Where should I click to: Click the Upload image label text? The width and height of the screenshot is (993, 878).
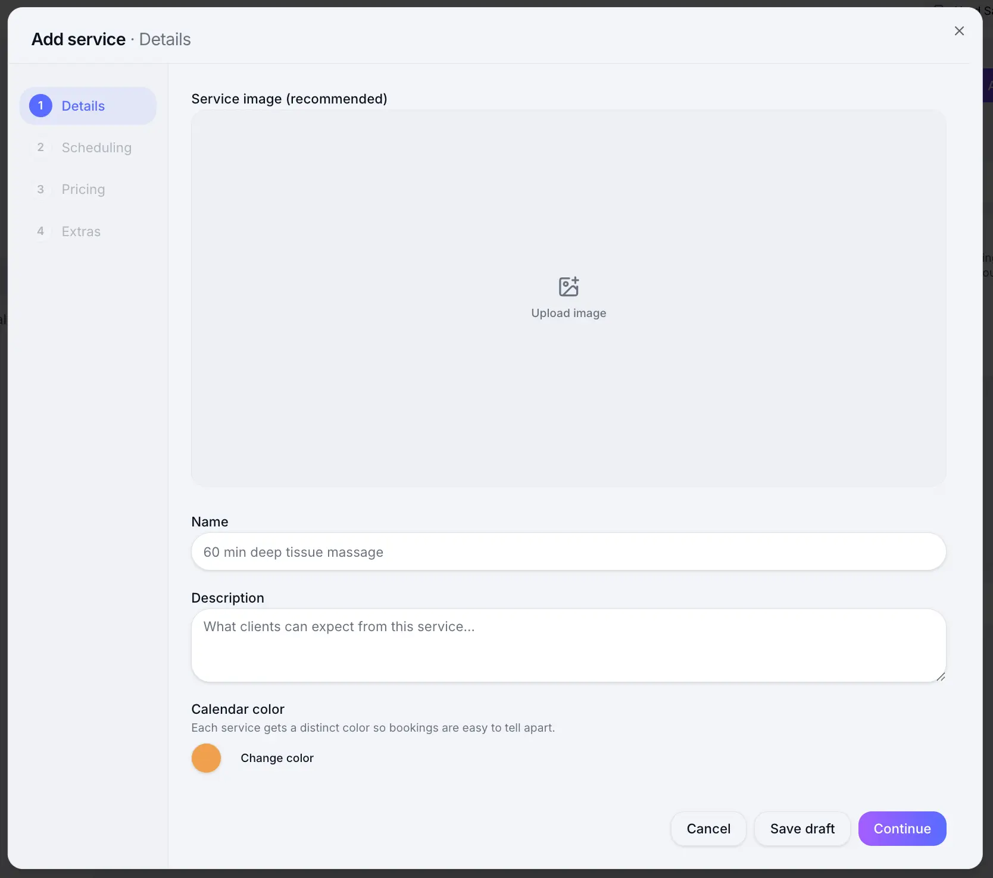click(x=569, y=313)
